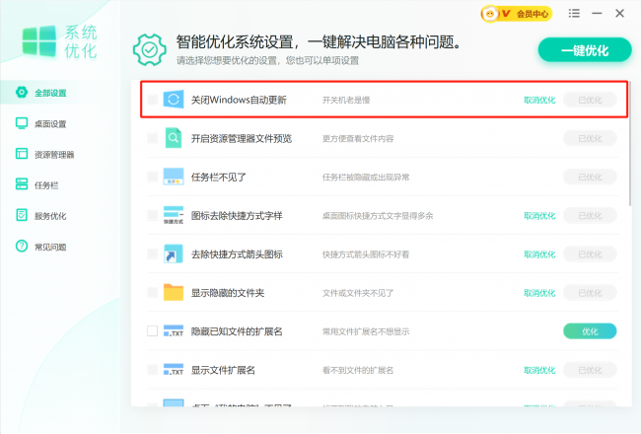This screenshot has height=434, width=641.
Task: Open the main menu list icon
Action: pos(574,14)
